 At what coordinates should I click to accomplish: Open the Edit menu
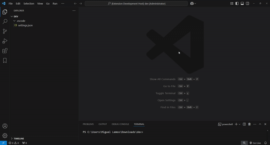coord(18,3)
